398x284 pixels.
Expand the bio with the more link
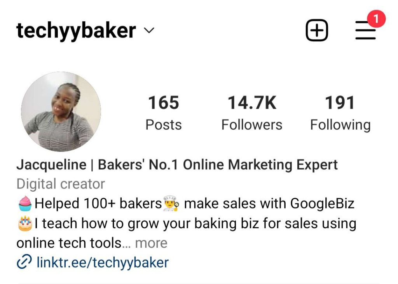pyautogui.click(x=151, y=243)
